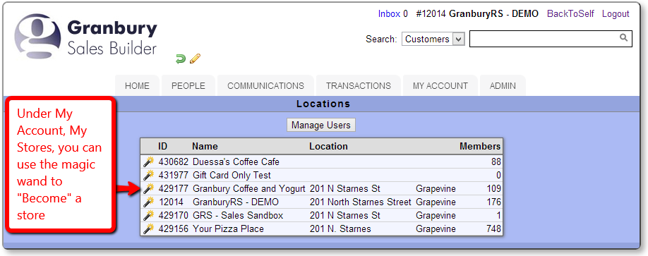Click the magnifier icon in search box
The width and height of the screenshot is (648, 256).
(623, 37)
